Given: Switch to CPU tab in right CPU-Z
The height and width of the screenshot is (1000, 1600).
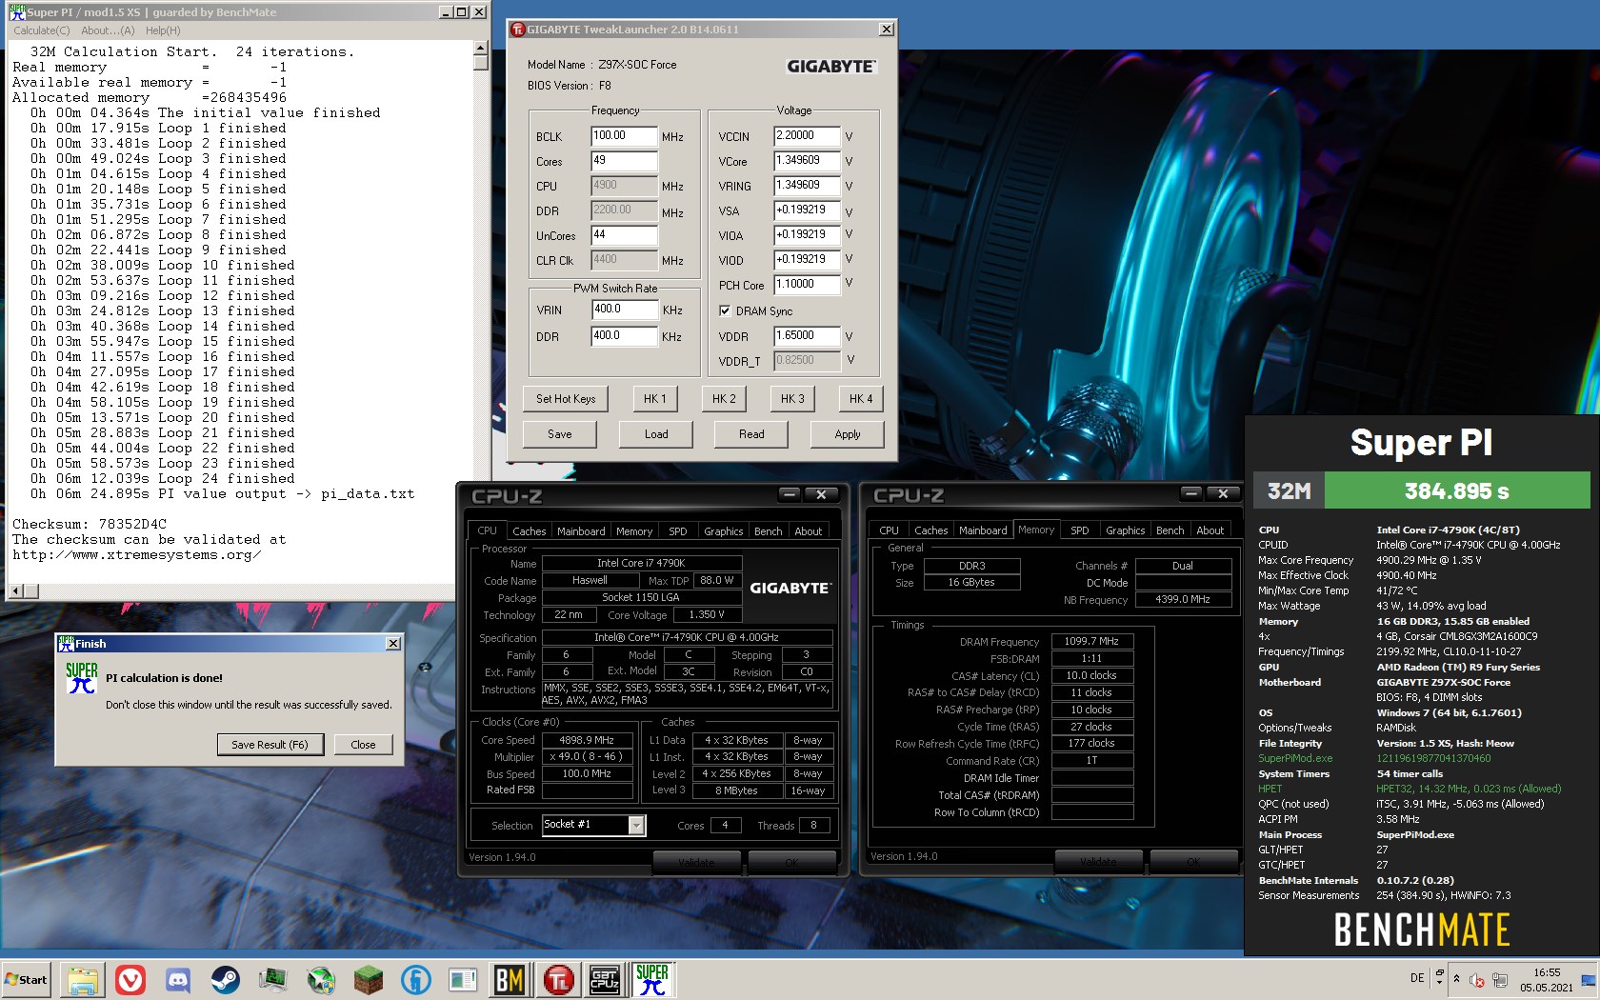Looking at the screenshot, I should 889,530.
